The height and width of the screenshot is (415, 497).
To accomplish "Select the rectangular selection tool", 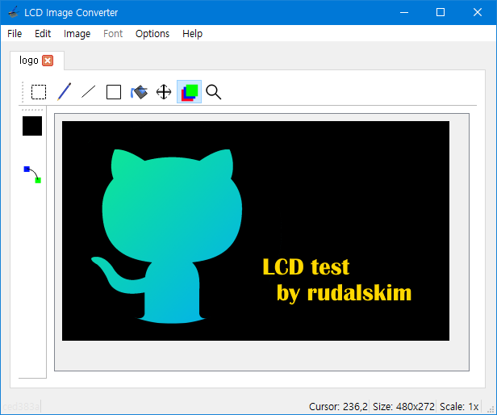I will point(39,92).
